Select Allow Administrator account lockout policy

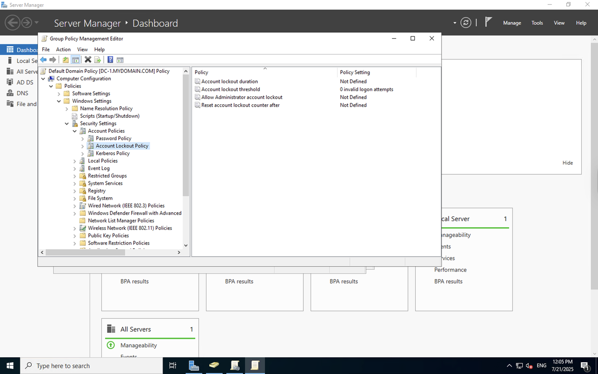pos(242,97)
